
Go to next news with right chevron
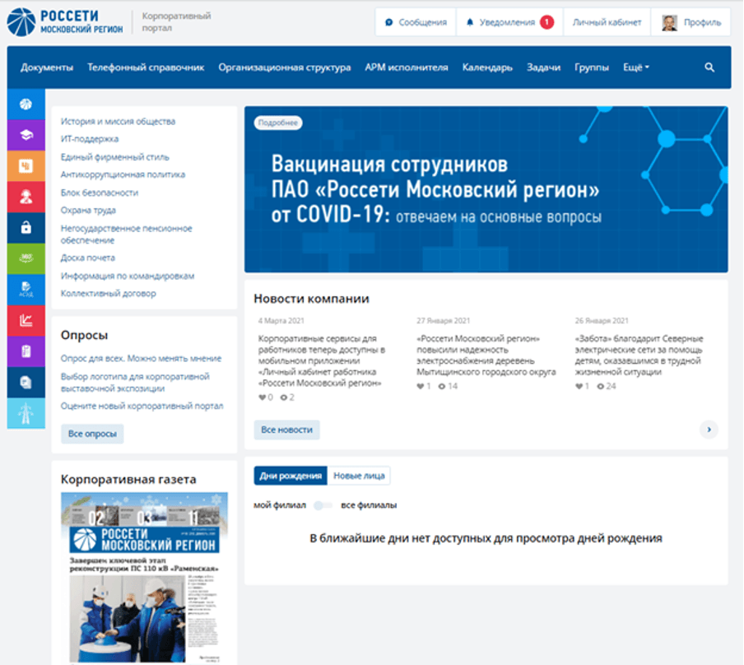[709, 430]
